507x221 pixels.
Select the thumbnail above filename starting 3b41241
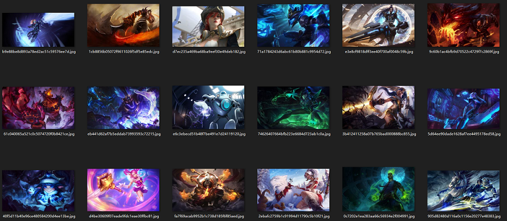[x=378, y=108]
